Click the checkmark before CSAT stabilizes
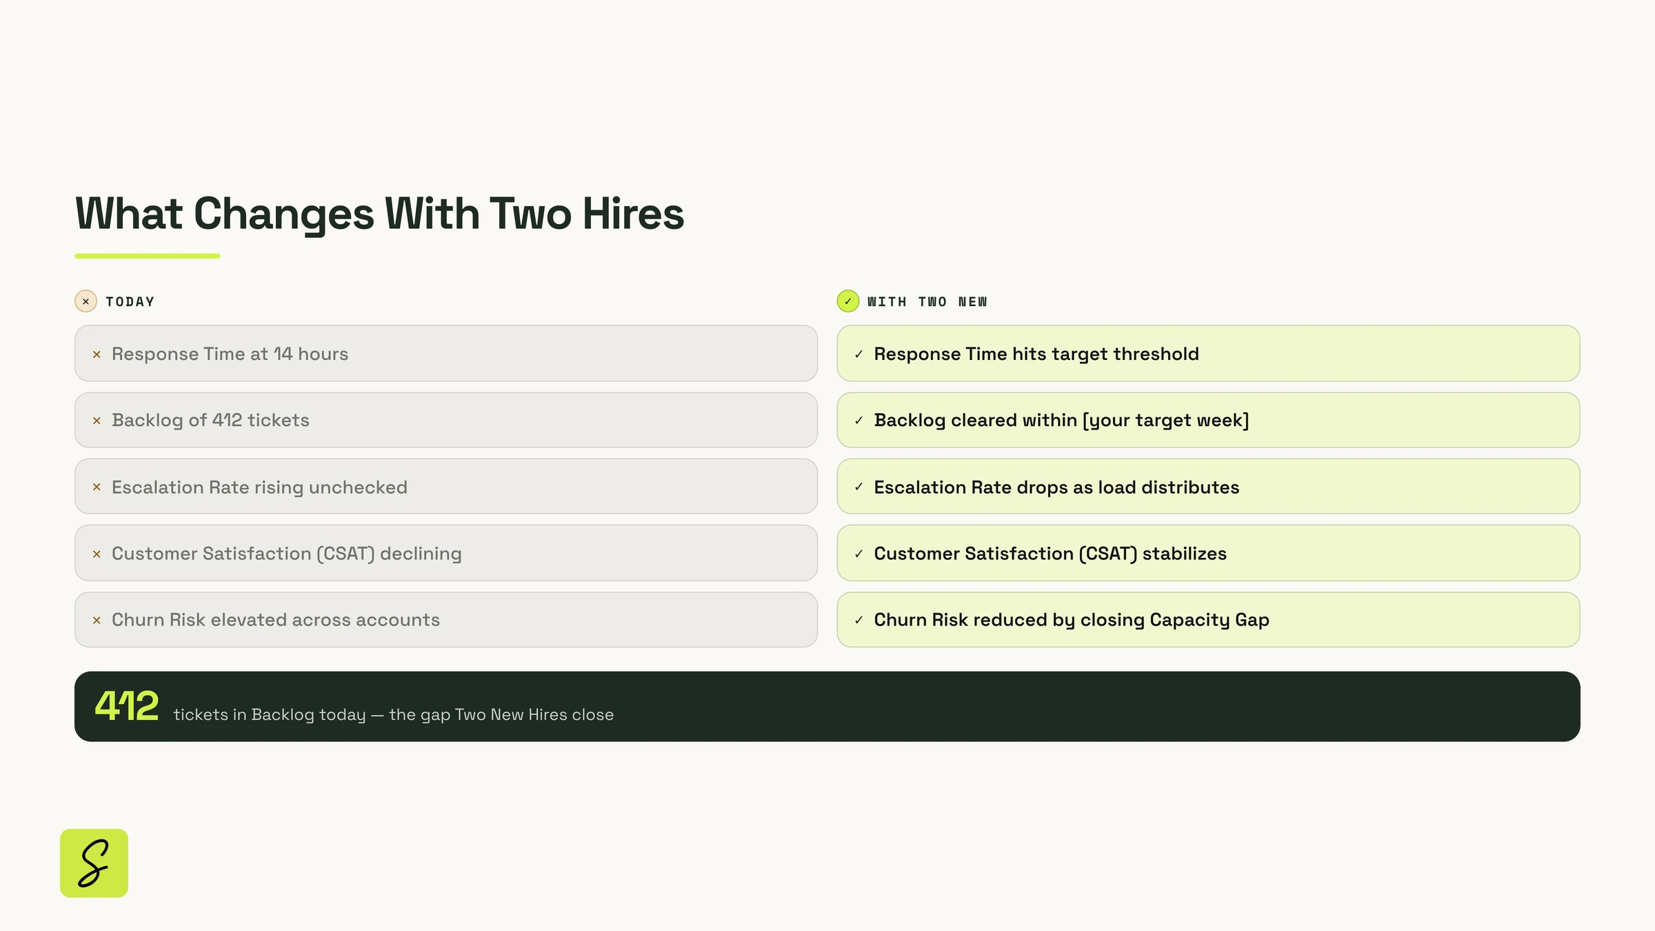The width and height of the screenshot is (1655, 931). 859,554
